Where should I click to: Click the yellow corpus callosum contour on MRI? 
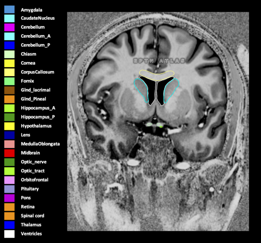click(157, 74)
